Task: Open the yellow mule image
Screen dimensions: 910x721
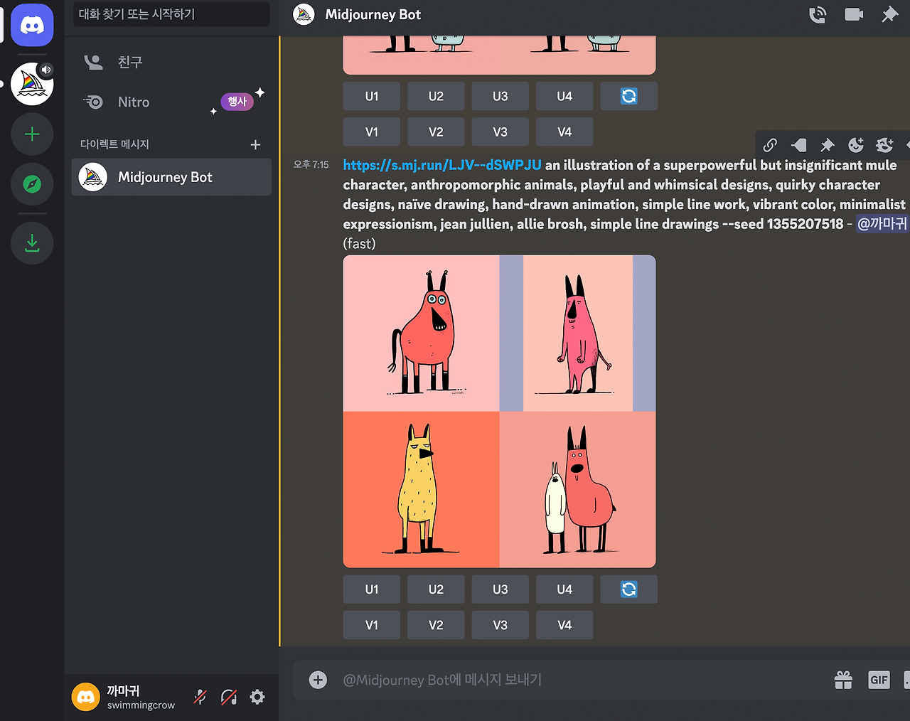Action: coord(422,490)
